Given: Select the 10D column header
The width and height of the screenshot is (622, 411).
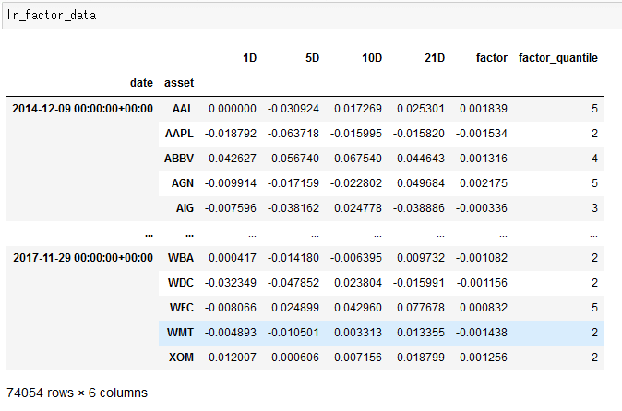Looking at the screenshot, I should (372, 58).
